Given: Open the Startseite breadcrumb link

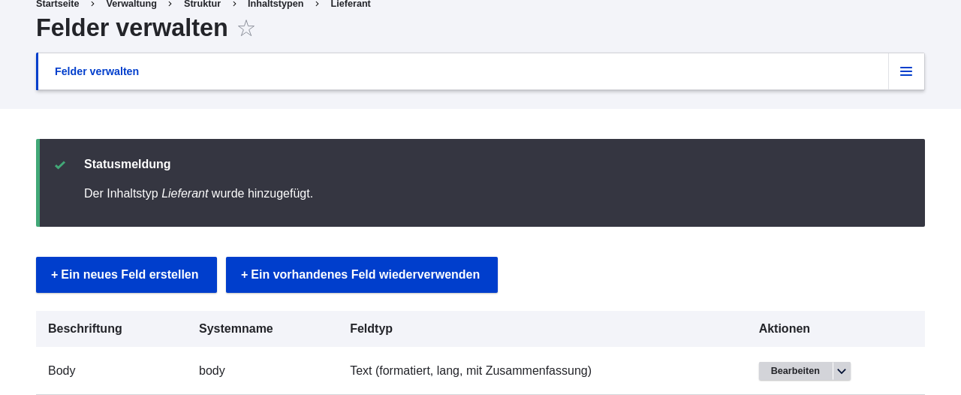Looking at the screenshot, I should coord(58,4).
